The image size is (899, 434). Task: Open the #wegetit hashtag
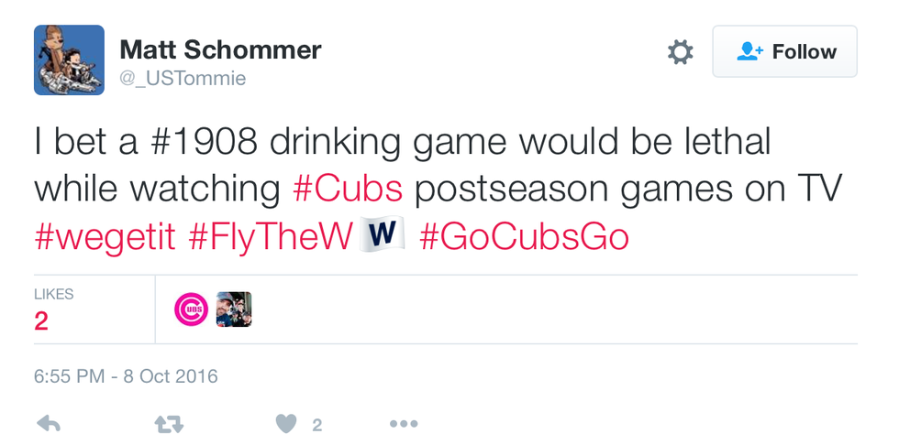(x=105, y=237)
